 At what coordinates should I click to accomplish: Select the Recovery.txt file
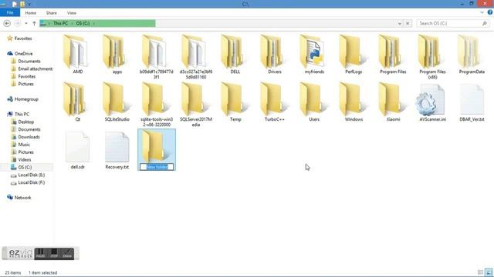(117, 150)
